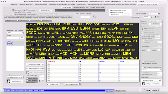
Task: Open the Sentiment Analysis Tags Cloud and Output Viewer tab
Action: (89, 7)
